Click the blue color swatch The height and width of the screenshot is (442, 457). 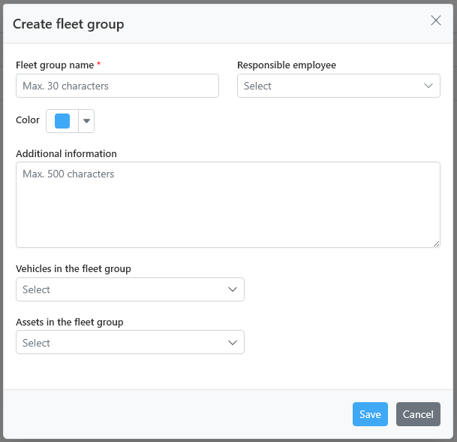pos(62,121)
